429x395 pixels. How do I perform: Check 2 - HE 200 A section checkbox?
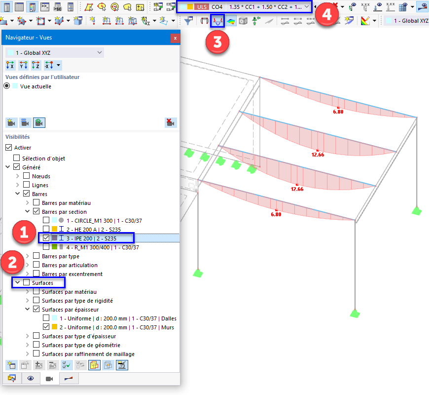tap(46, 229)
